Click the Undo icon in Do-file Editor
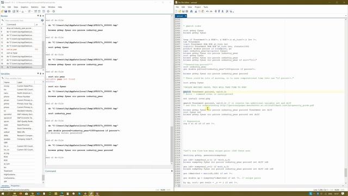Viewport: 348px width, 196px height. pos(207,11)
